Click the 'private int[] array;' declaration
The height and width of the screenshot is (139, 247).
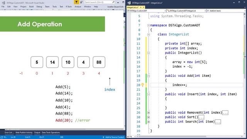183,44
